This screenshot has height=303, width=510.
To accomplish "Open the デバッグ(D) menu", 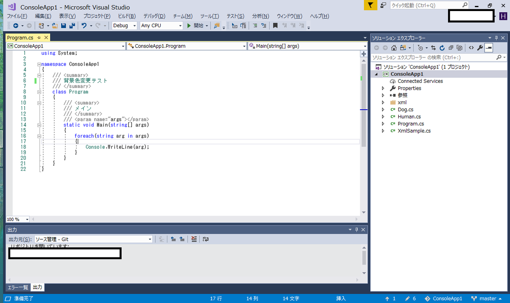I will [x=154, y=16].
